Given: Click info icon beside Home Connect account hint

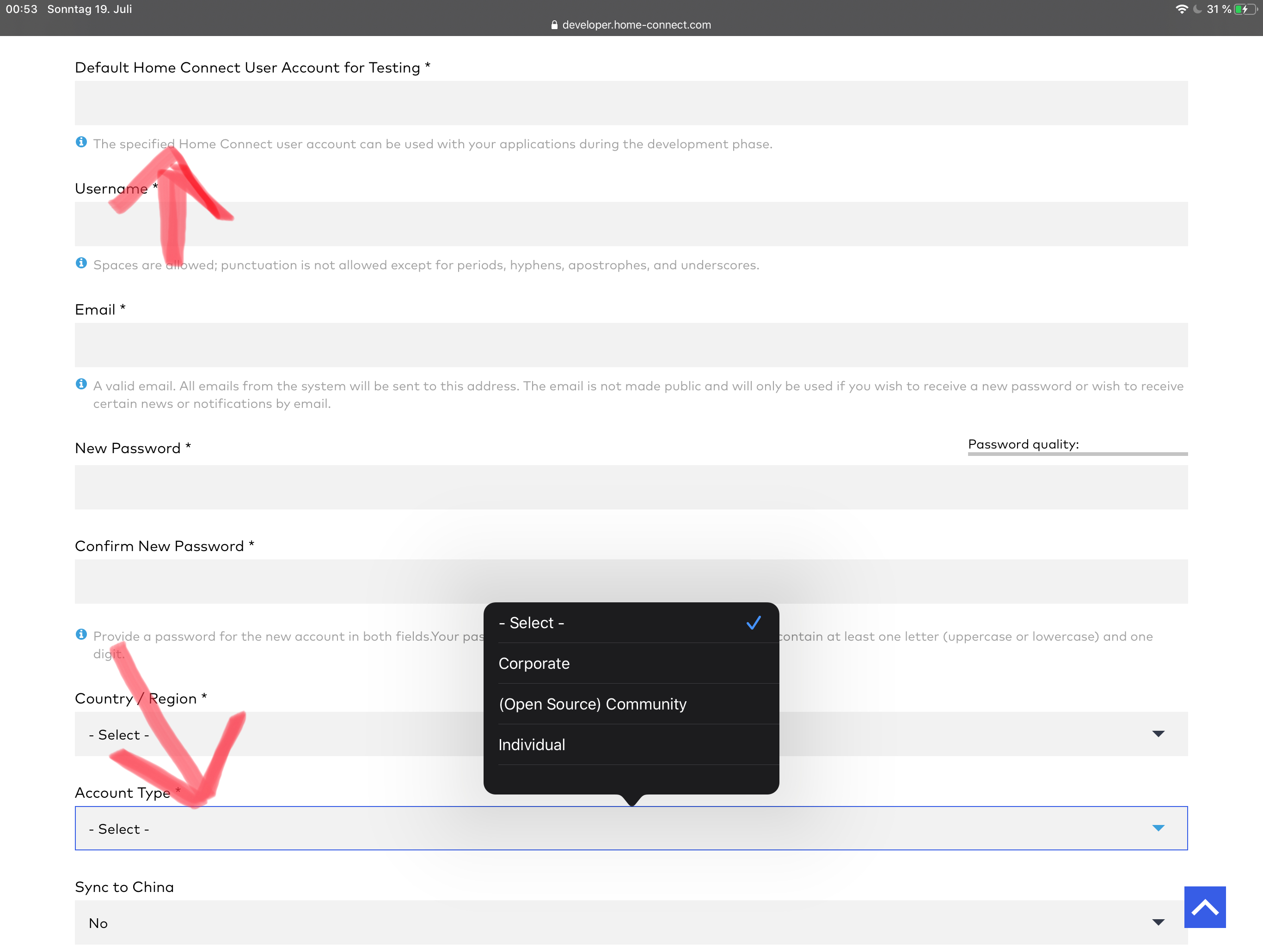Looking at the screenshot, I should click(81, 142).
